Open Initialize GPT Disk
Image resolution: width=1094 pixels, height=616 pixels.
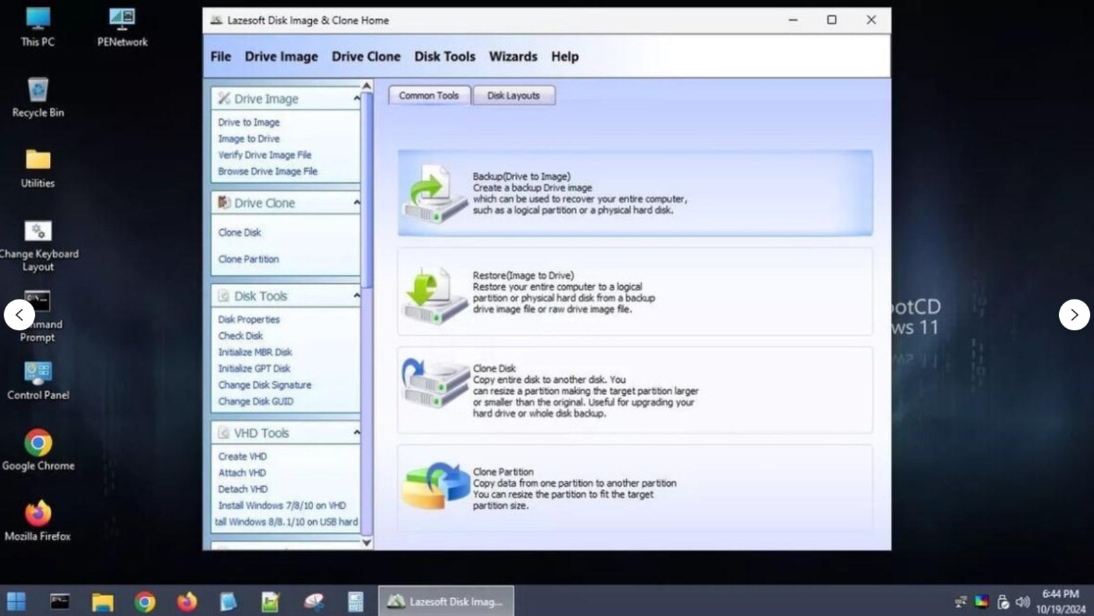point(254,368)
